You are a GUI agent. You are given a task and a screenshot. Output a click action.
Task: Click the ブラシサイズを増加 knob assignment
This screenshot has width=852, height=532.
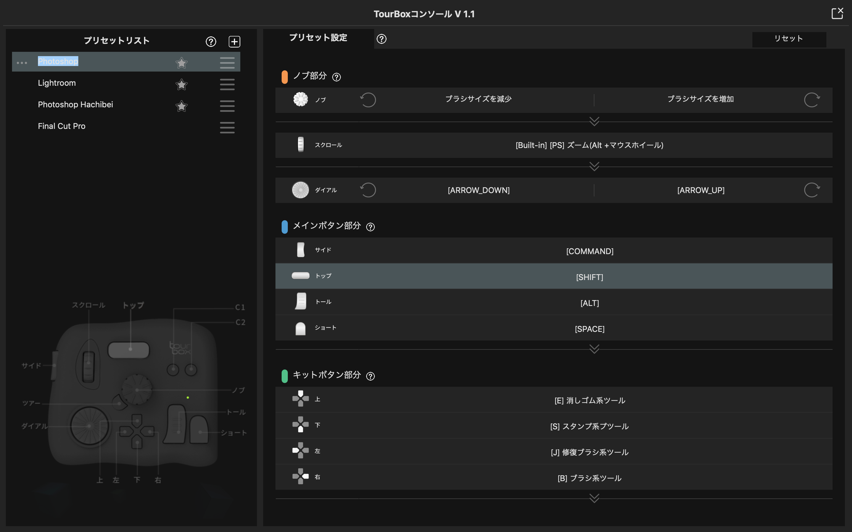point(700,99)
